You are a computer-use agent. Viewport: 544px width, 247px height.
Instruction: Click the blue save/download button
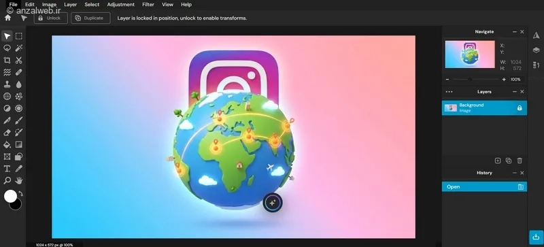point(537,237)
